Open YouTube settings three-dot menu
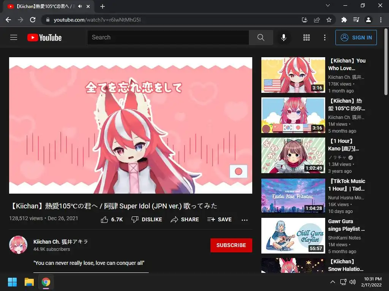This screenshot has height=291, width=389. coord(324,38)
